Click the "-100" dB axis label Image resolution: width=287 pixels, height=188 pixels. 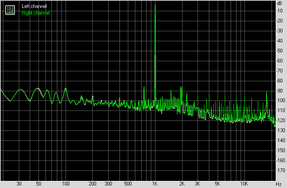(281, 100)
